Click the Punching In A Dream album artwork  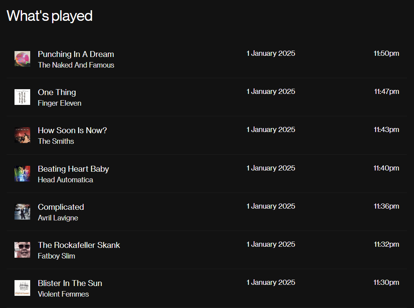click(22, 59)
